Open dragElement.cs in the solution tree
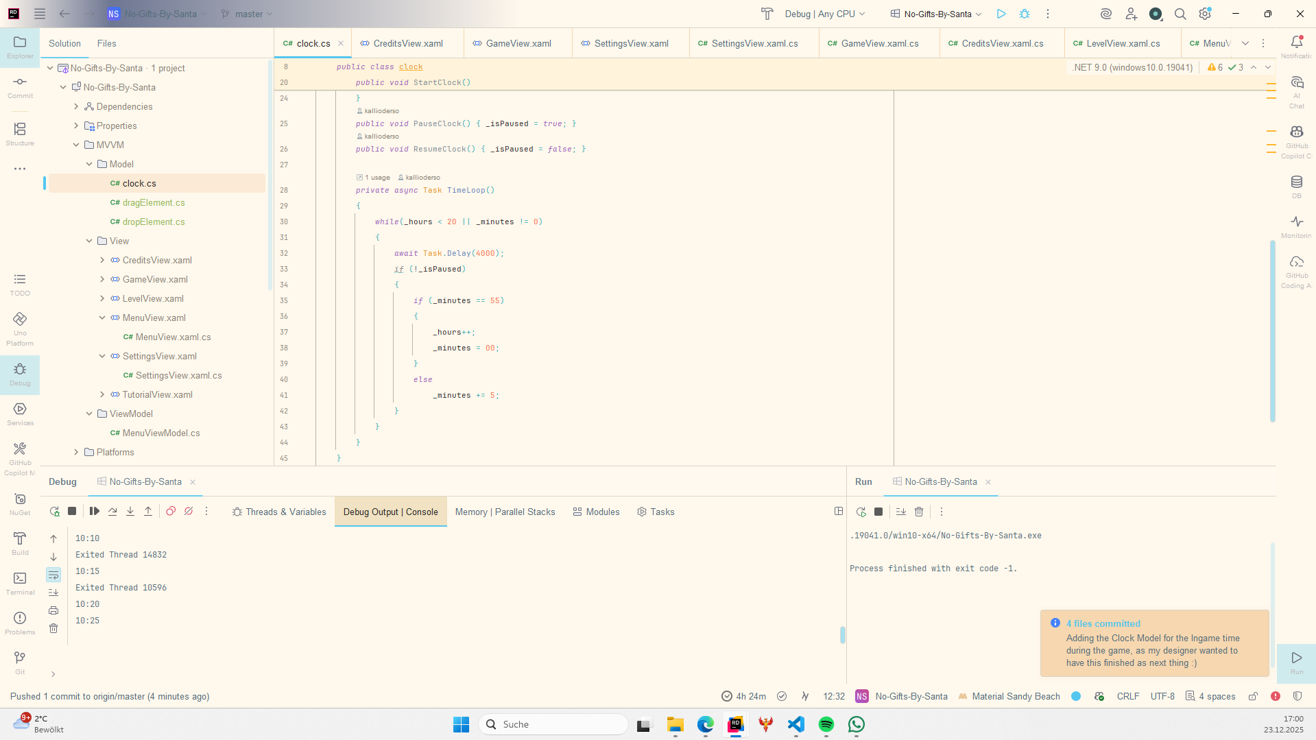 [154, 202]
